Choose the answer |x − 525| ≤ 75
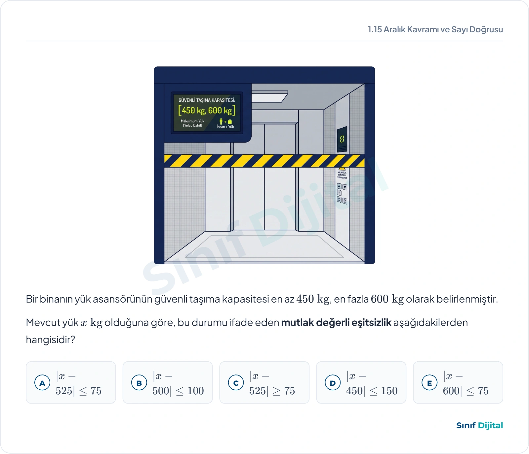529x454 pixels. click(71, 382)
